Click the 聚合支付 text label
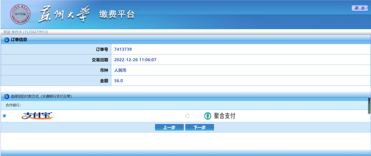The width and height of the screenshot is (371, 156). pos(224,116)
